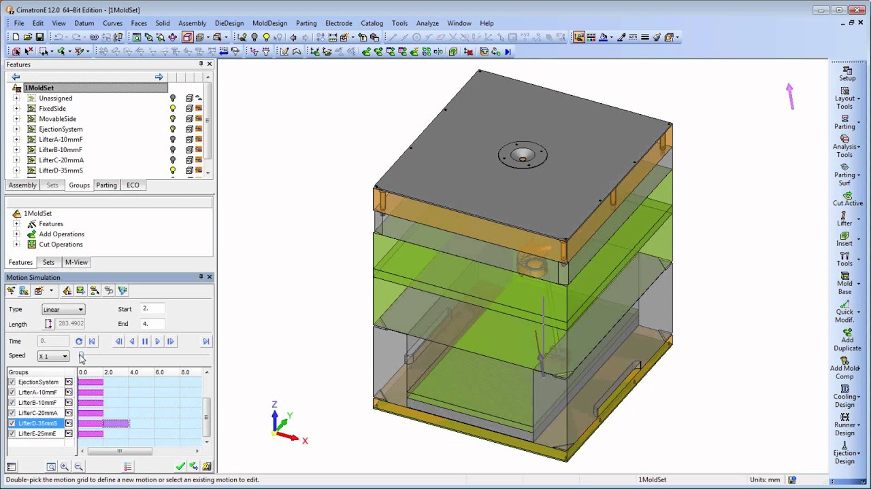Image resolution: width=871 pixels, height=489 pixels.
Task: Uncheck the LifterC-20mmA group checkbox
Action: click(x=12, y=413)
